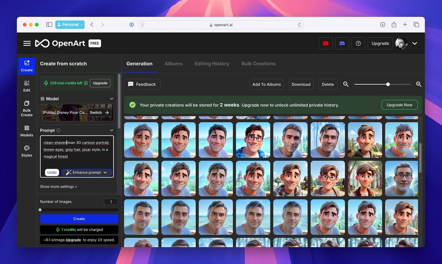The height and width of the screenshot is (264, 442).
Task: Click the Delete button
Action: (328, 84)
